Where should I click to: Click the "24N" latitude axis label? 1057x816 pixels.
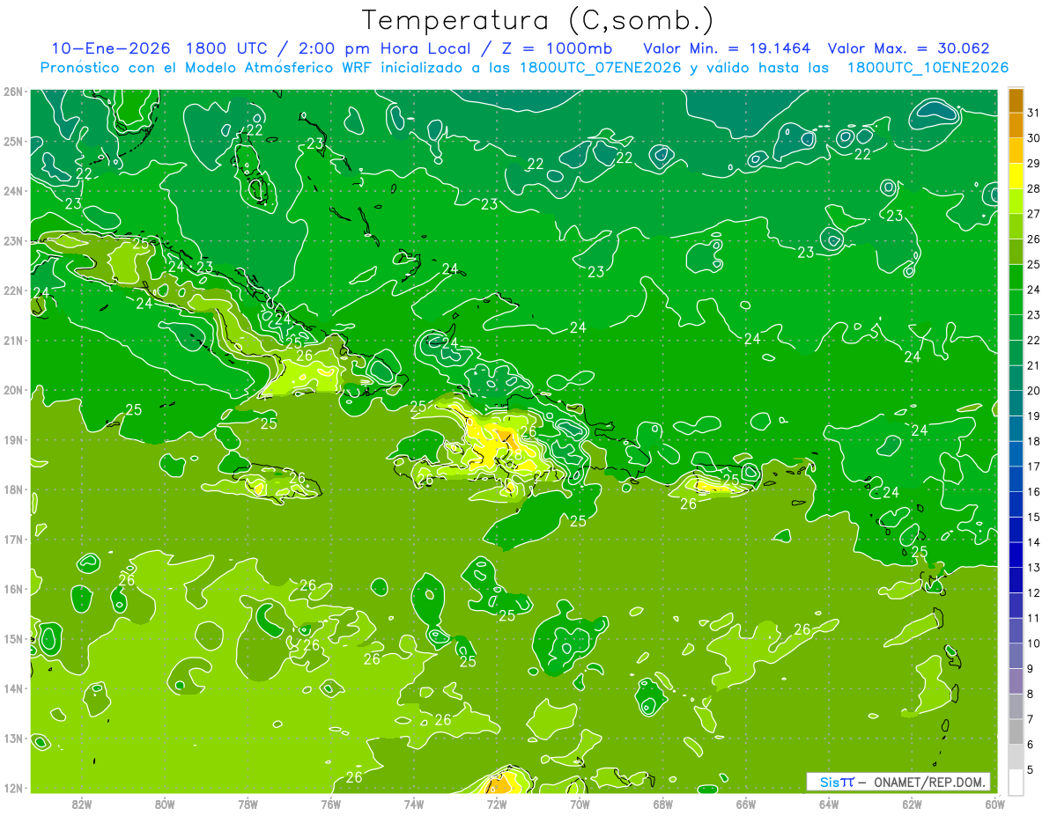coord(12,191)
